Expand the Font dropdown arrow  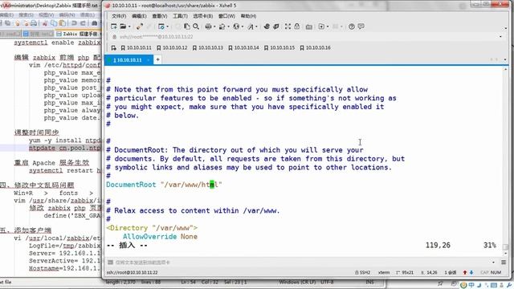tap(256, 26)
